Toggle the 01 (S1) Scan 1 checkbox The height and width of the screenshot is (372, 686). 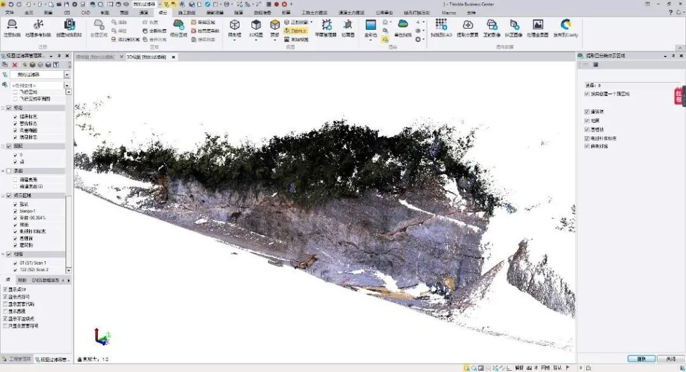click(15, 263)
